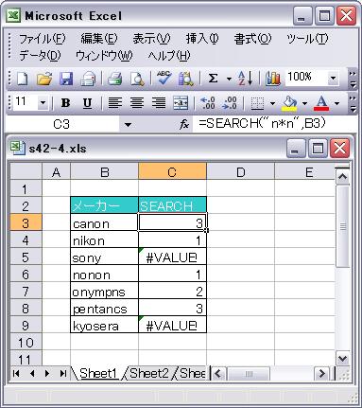Open a file with the folder icon

44,79
